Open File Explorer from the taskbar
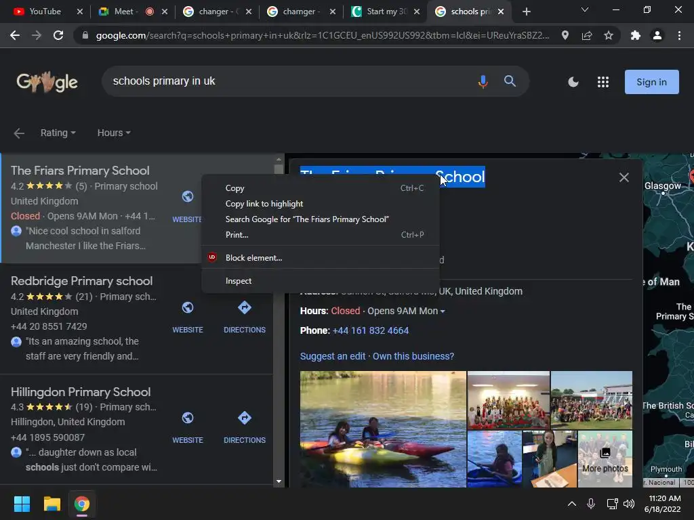This screenshot has width=694, height=520. point(52,504)
